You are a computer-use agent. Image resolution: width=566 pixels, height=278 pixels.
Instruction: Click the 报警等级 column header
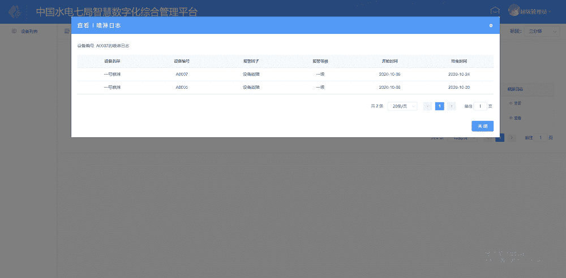pyautogui.click(x=320, y=60)
